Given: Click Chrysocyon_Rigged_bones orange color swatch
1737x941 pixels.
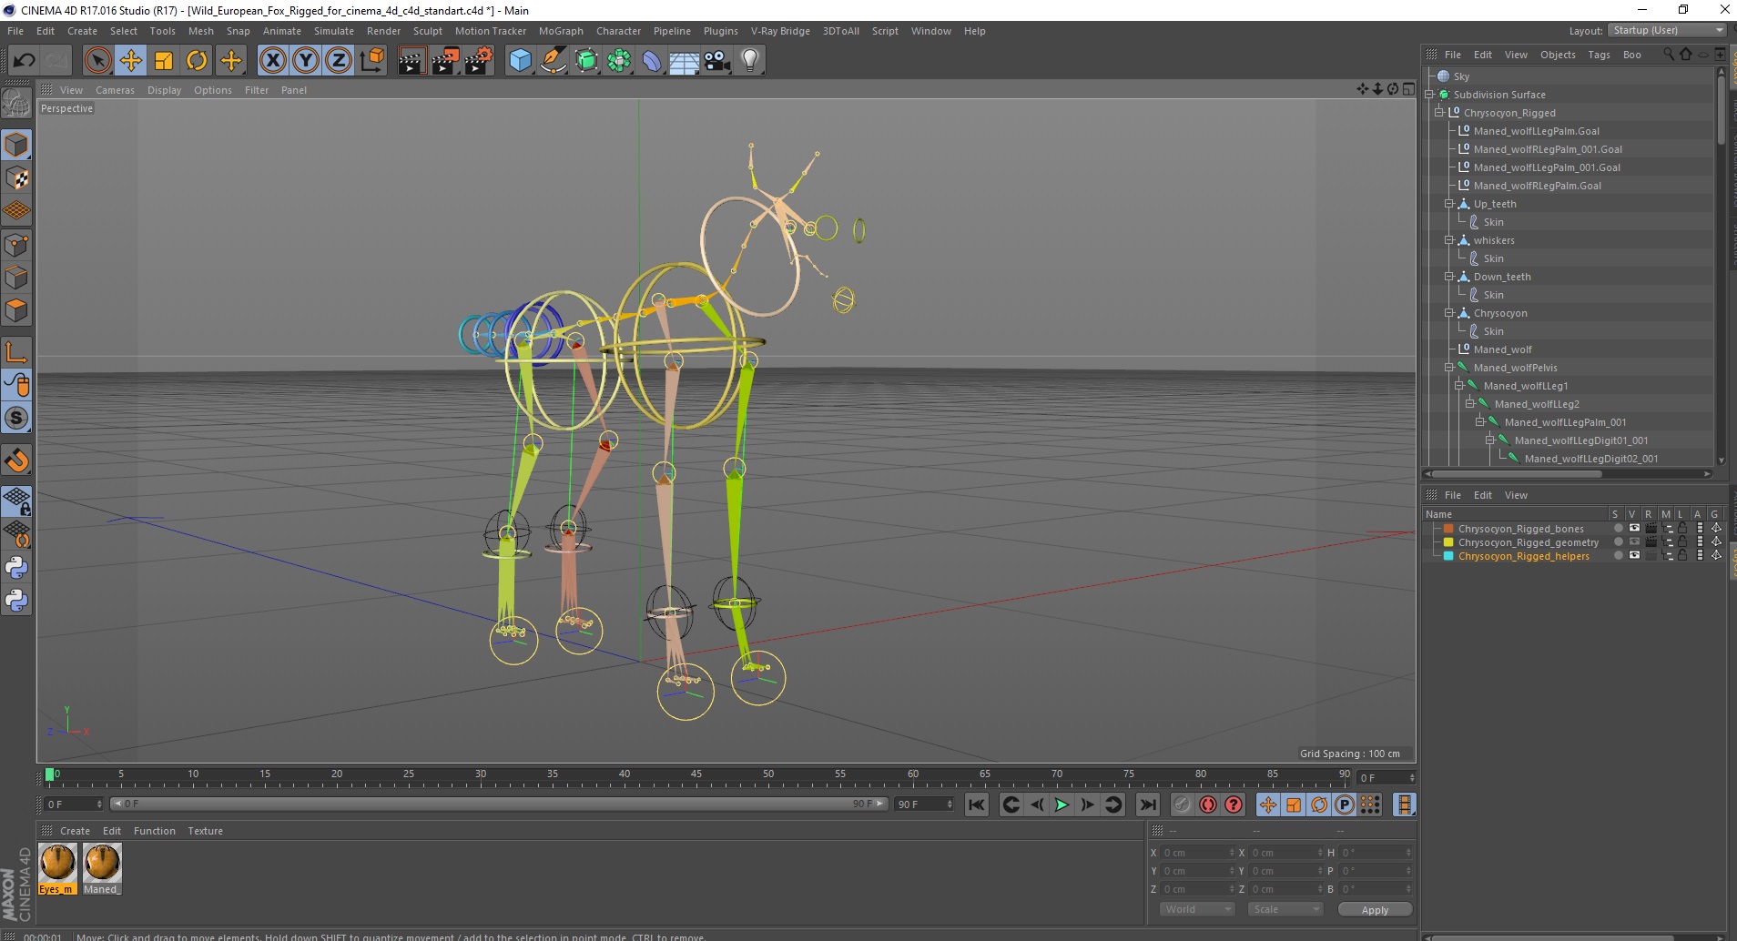Looking at the screenshot, I should point(1448,528).
